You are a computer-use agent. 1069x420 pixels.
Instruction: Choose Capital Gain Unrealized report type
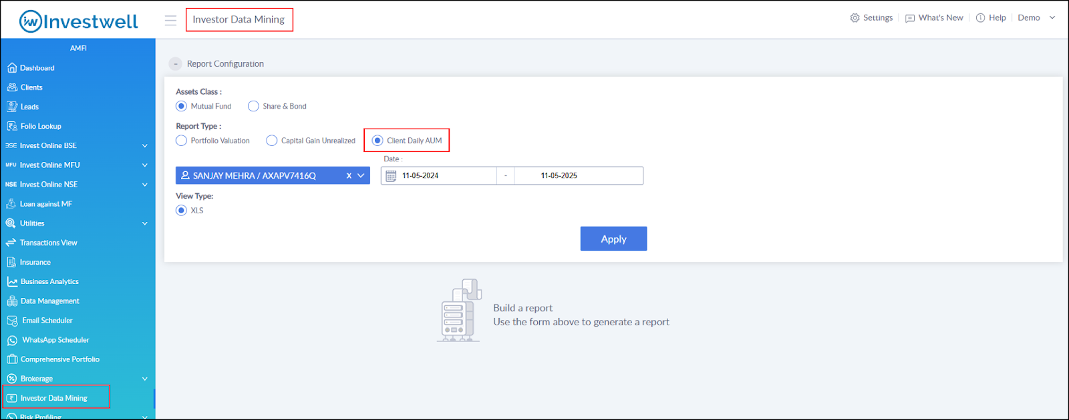(x=271, y=141)
